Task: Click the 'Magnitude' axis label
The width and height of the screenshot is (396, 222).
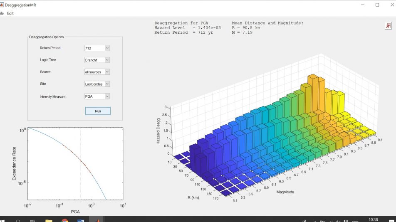Action: (x=285, y=192)
